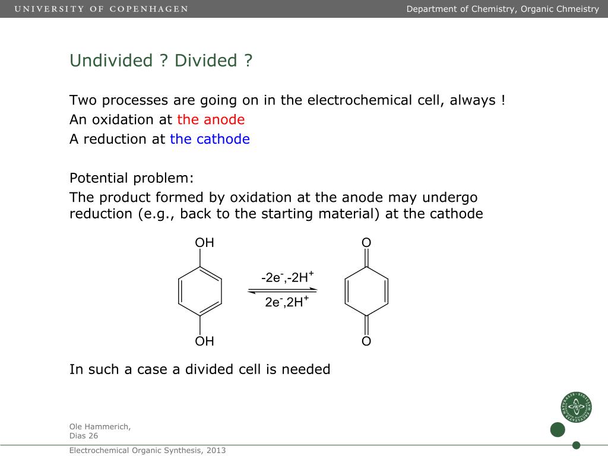Expand the 'Undivided ? Divided ?' title

pyautogui.click(x=161, y=60)
